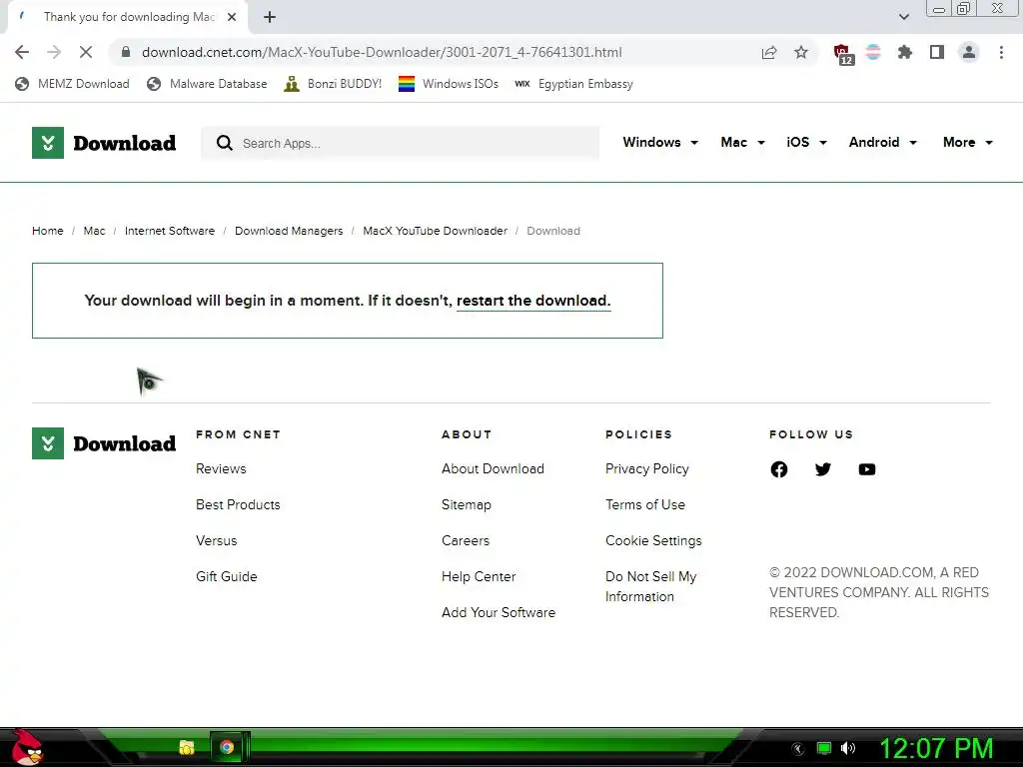
Task: Bookmark this page with the star
Action: pyautogui.click(x=801, y=52)
